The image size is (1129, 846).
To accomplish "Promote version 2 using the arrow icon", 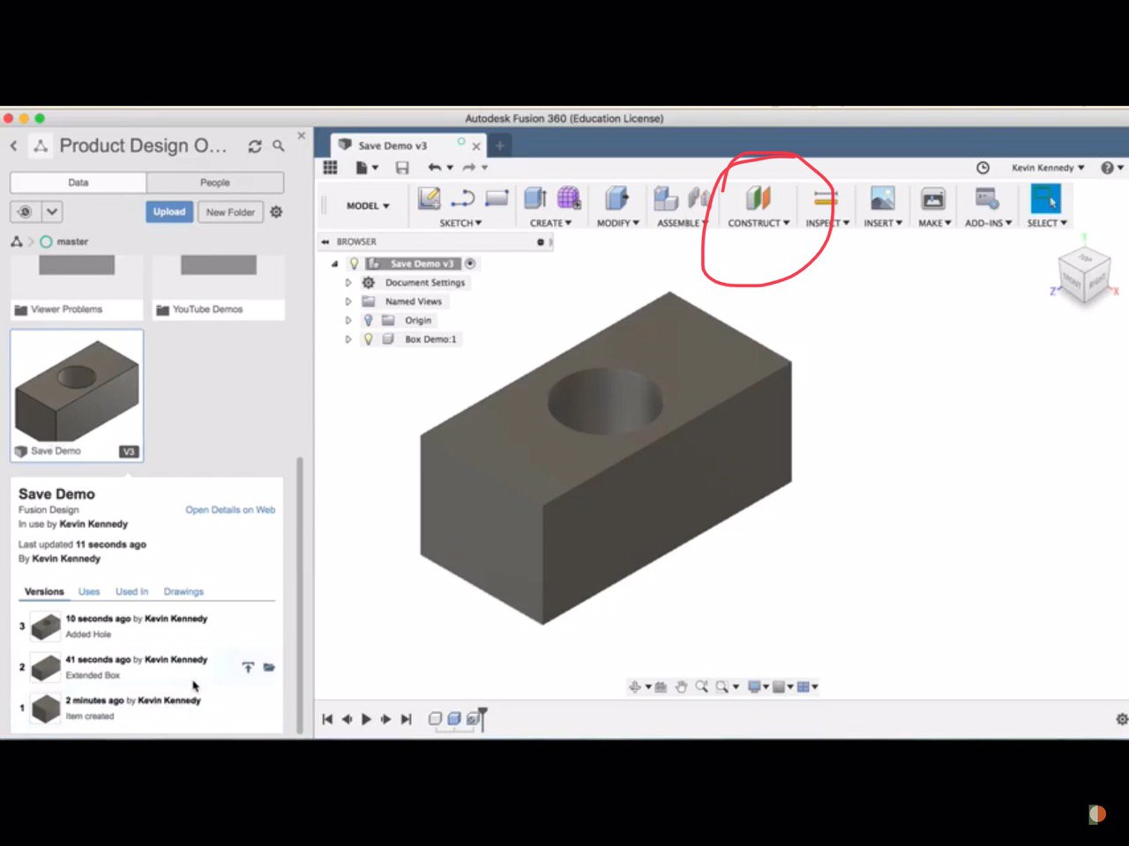I will 248,667.
